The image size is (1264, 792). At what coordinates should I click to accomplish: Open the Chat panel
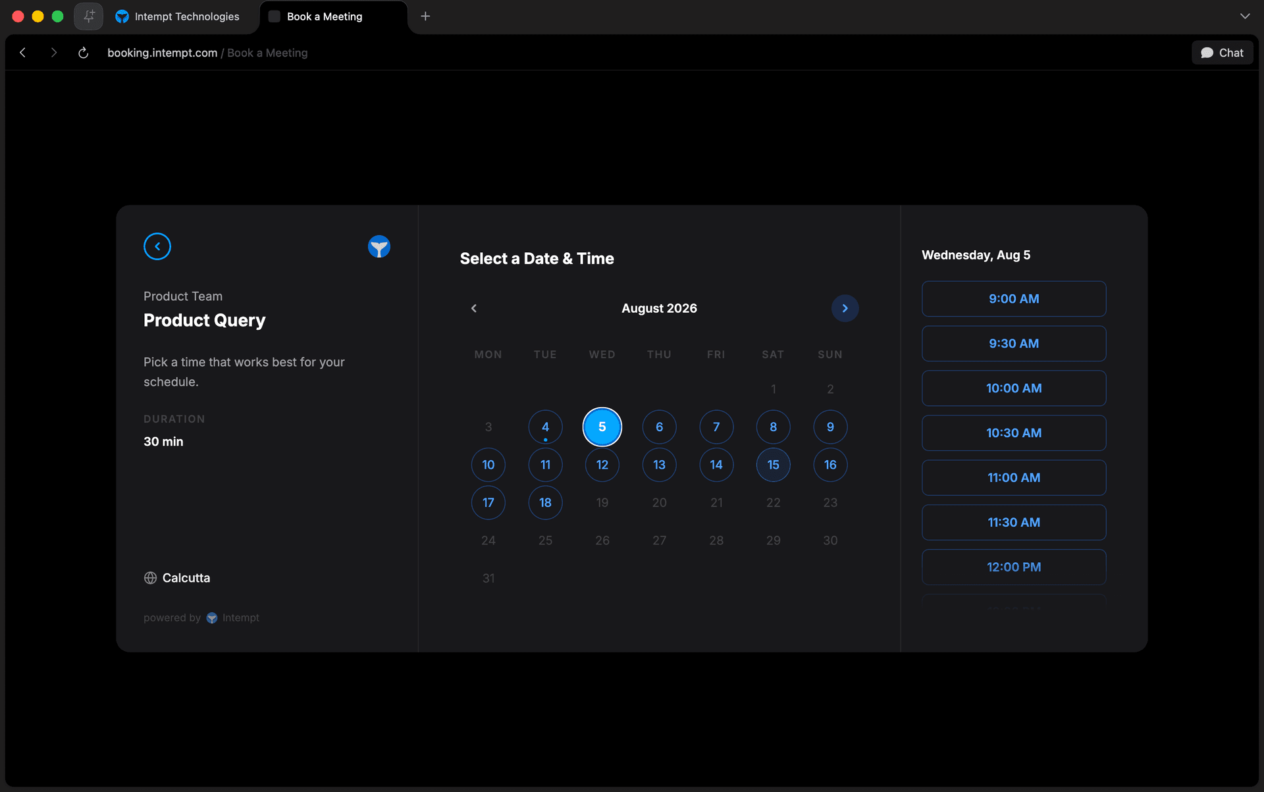[x=1223, y=53]
